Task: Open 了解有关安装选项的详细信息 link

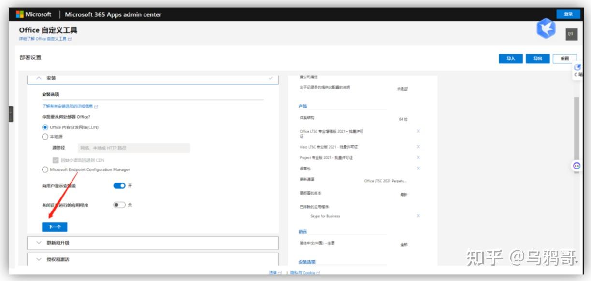Action: click(x=68, y=106)
